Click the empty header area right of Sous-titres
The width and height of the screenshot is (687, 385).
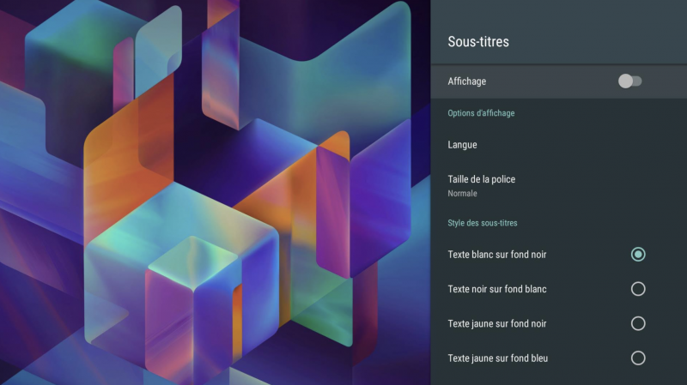[598, 41]
